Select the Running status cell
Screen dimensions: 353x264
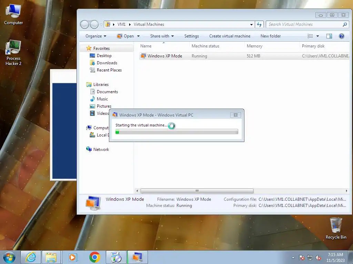(199, 56)
